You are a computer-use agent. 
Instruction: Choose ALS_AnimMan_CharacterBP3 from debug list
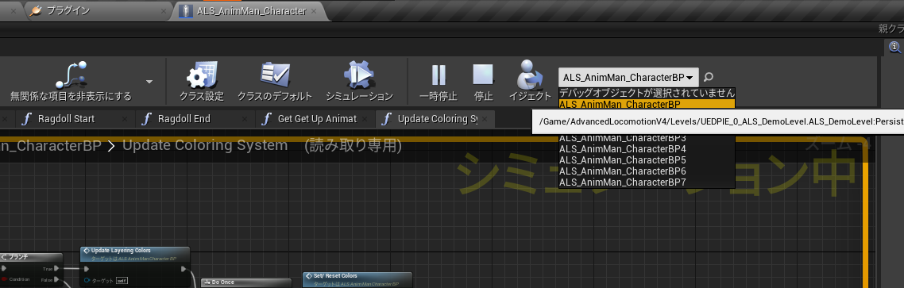647,138
